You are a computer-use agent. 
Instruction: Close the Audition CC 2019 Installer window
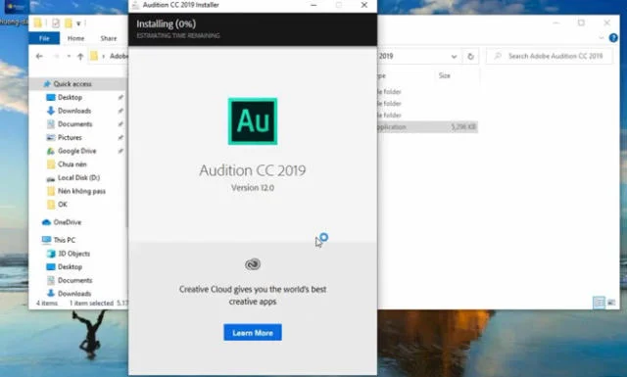point(363,5)
